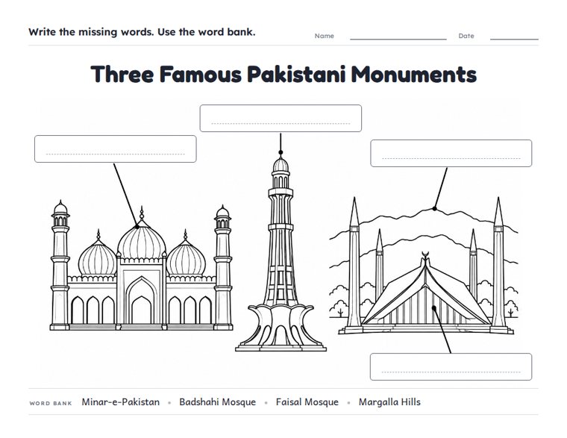Click the Date blank line
The width and height of the screenshot is (567, 438).
[514, 39]
